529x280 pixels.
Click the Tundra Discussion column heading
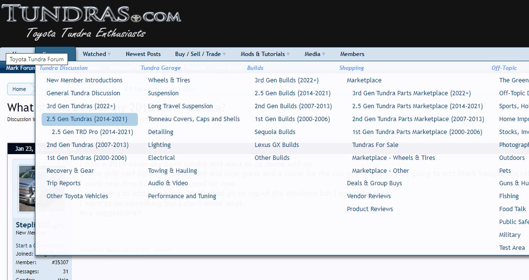(x=63, y=68)
